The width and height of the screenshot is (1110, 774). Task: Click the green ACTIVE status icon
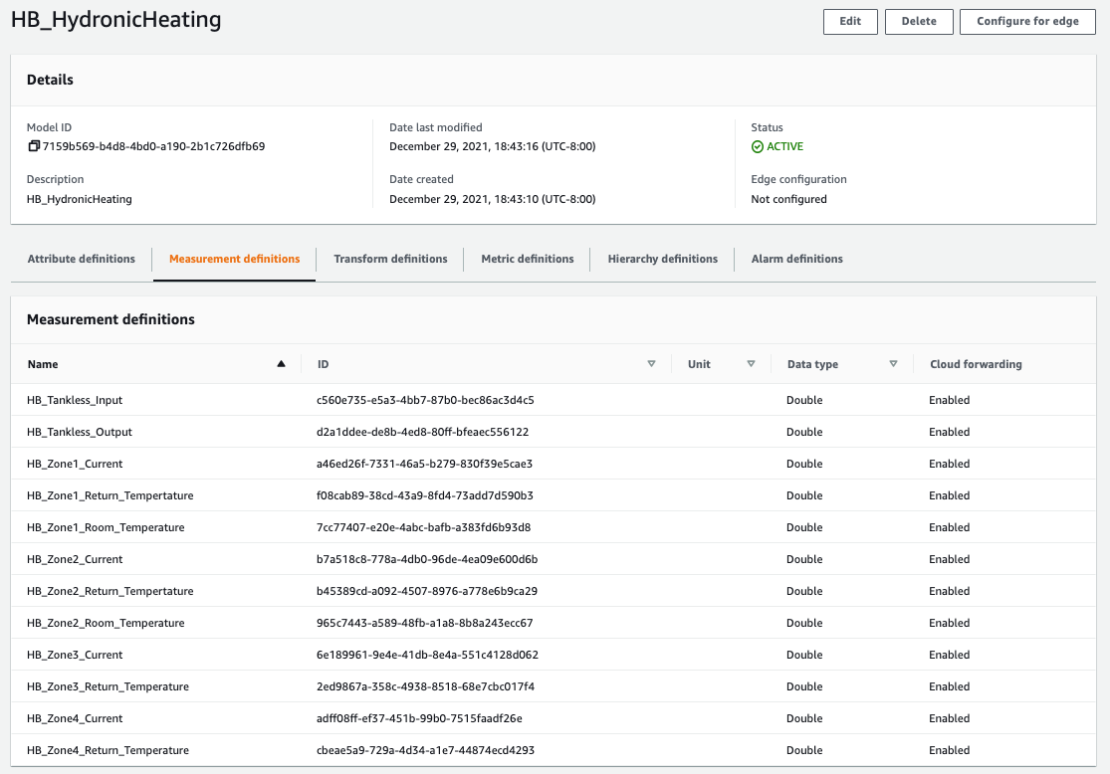[758, 146]
